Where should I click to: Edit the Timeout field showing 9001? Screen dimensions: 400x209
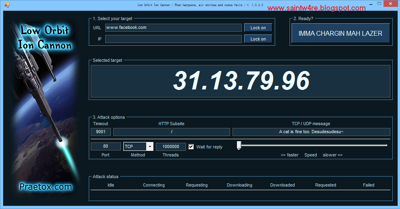101,132
